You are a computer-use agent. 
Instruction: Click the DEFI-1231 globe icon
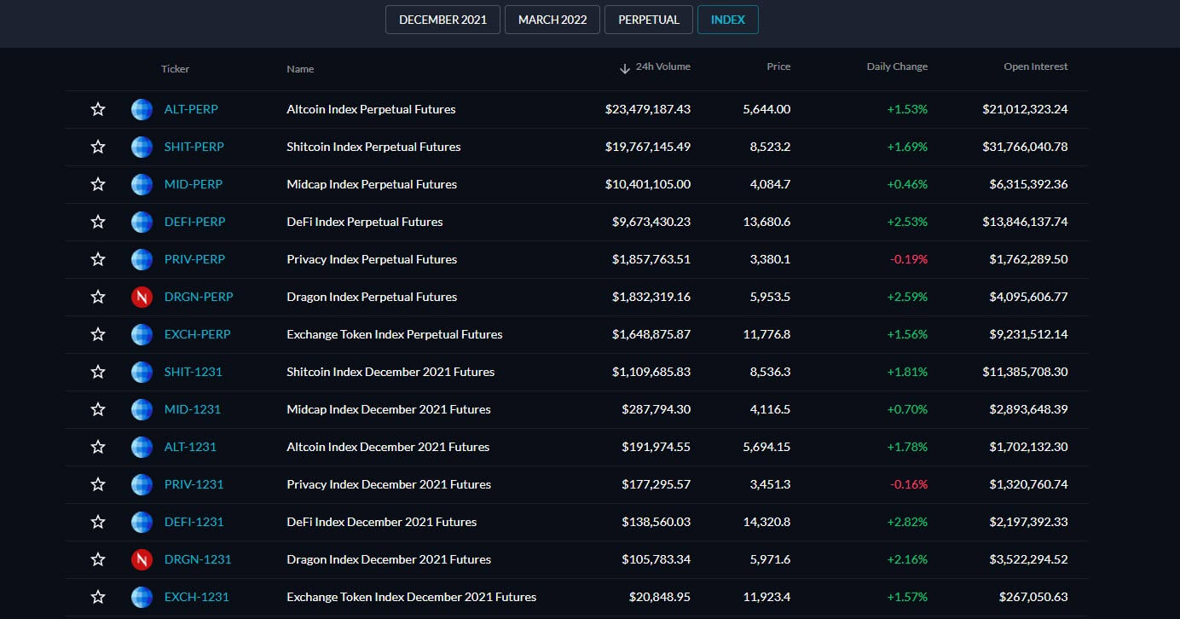pyautogui.click(x=142, y=522)
